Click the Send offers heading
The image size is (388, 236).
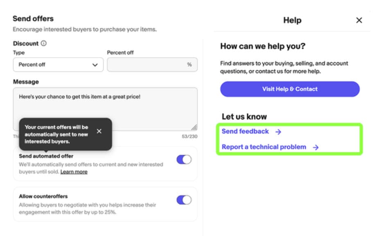pos(33,18)
